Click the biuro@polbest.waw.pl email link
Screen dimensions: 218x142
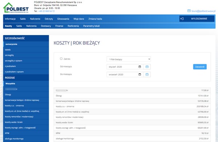point(203,11)
